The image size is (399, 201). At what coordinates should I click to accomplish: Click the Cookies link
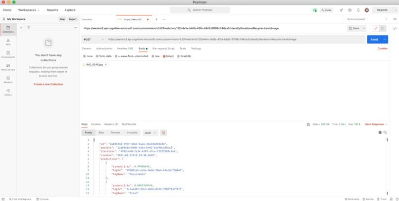click(383, 48)
